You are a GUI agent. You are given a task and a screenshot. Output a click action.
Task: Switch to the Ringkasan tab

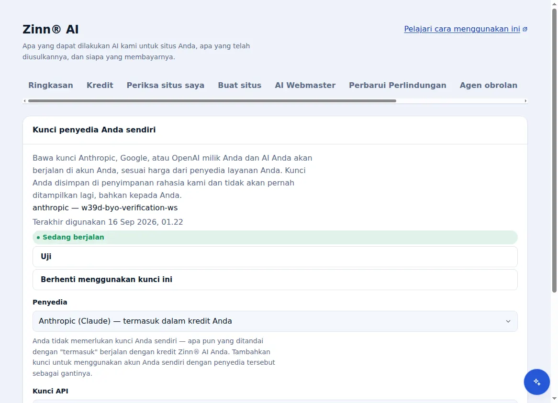pos(51,85)
